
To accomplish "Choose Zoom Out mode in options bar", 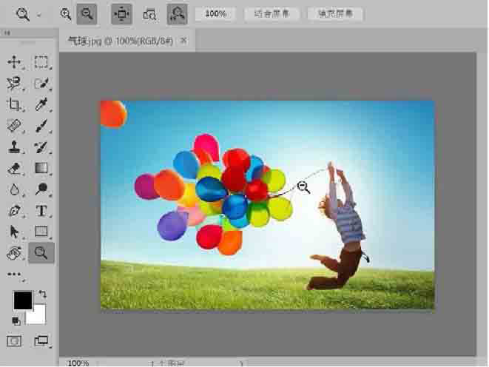I will [87, 14].
